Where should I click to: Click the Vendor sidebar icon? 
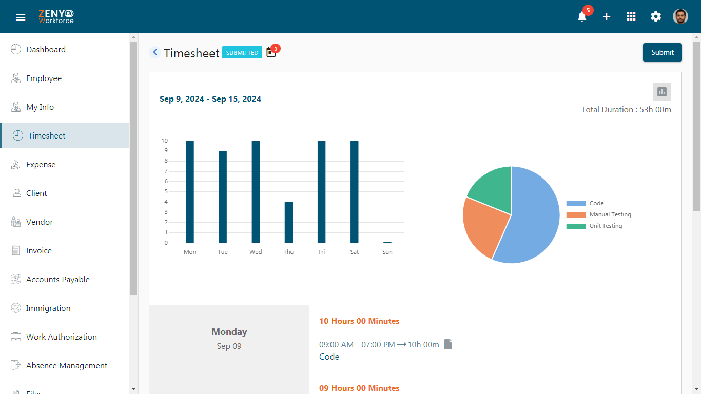pos(16,222)
